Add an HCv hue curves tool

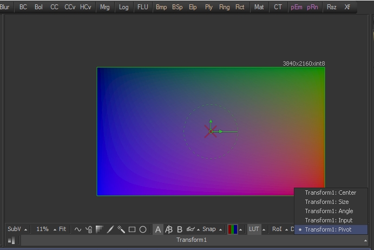pyautogui.click(x=86, y=7)
